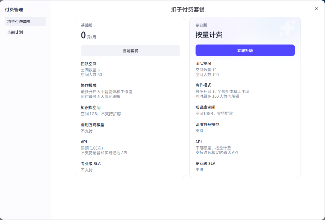This screenshot has height=220, width=325.
Task: Click 不限额度，按量计费 text
Action: [x=213, y=148]
